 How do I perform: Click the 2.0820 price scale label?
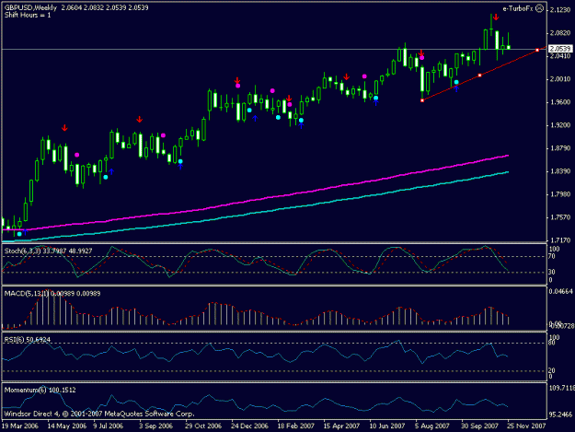560,33
